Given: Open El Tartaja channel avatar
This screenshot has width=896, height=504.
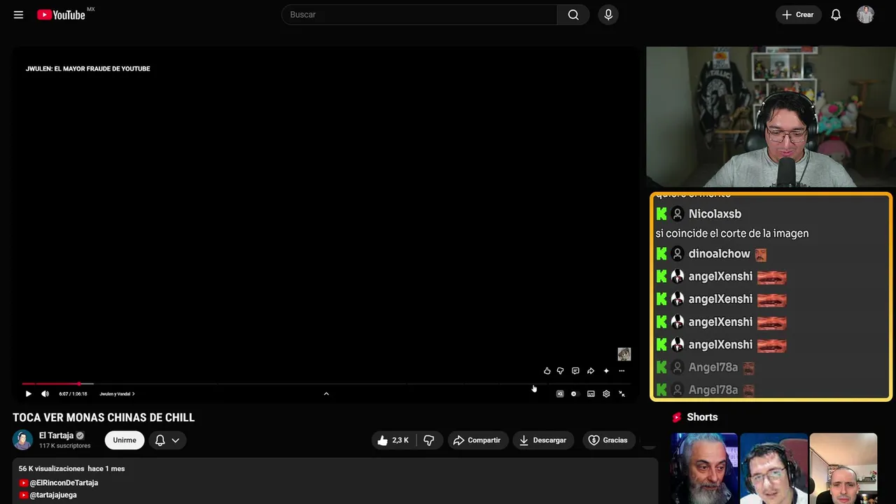Looking at the screenshot, I should (x=23, y=440).
